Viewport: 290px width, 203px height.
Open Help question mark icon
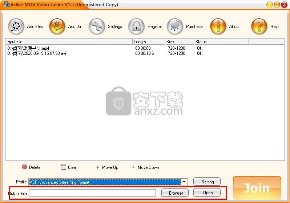[259, 27]
